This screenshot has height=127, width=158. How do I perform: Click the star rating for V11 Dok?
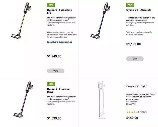[x=132, y=112]
